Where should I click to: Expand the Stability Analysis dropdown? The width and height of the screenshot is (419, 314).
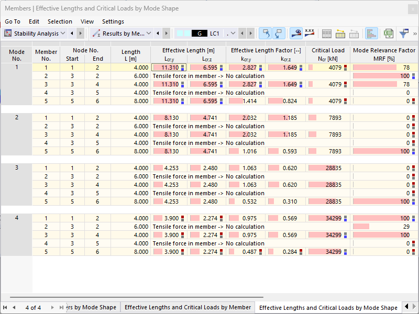click(63, 33)
